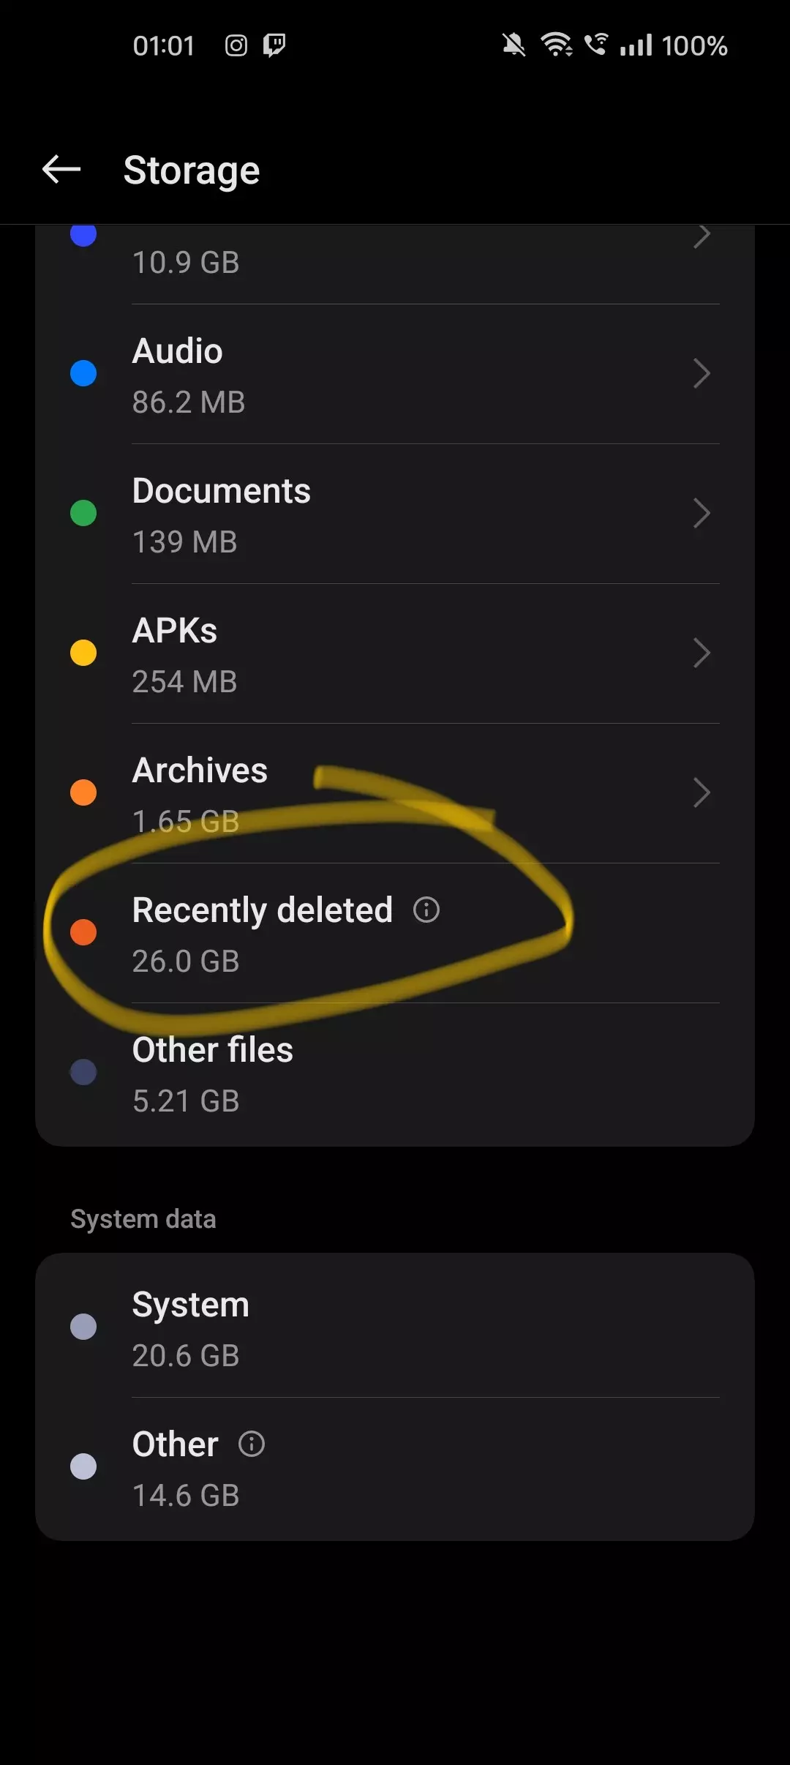Tap the Instagram notification icon in status bar
790x1765 pixels.
(236, 45)
